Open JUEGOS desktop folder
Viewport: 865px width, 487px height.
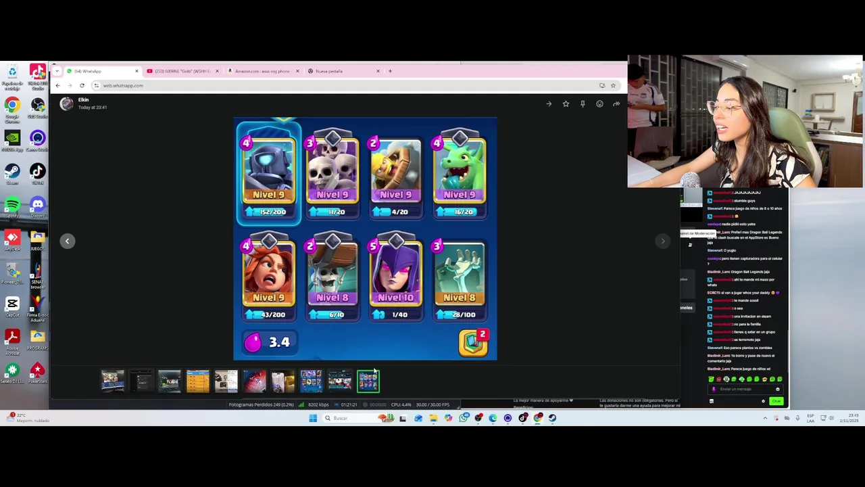point(37,241)
